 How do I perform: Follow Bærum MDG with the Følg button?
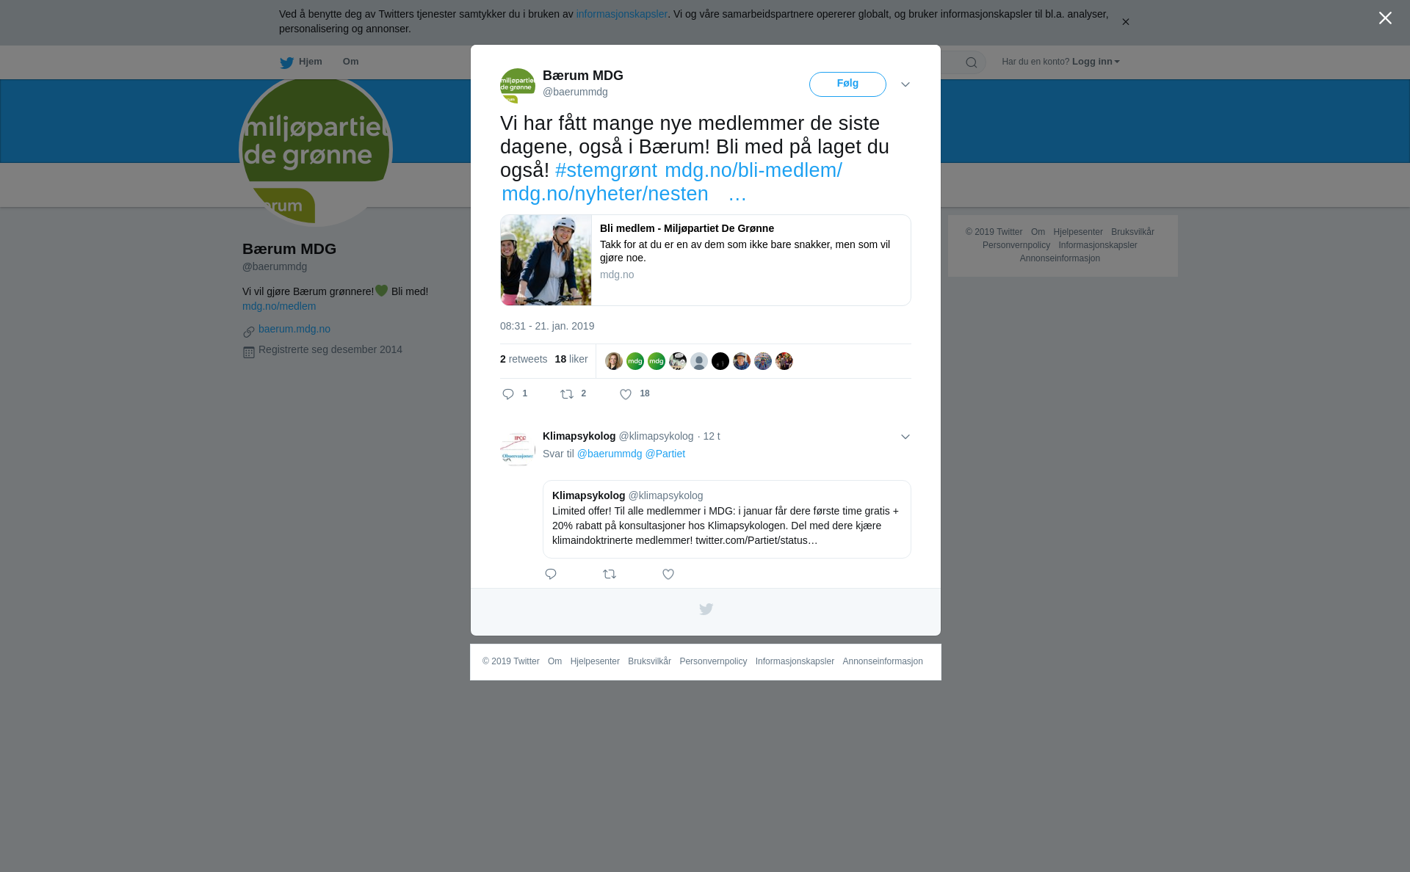[x=847, y=84]
